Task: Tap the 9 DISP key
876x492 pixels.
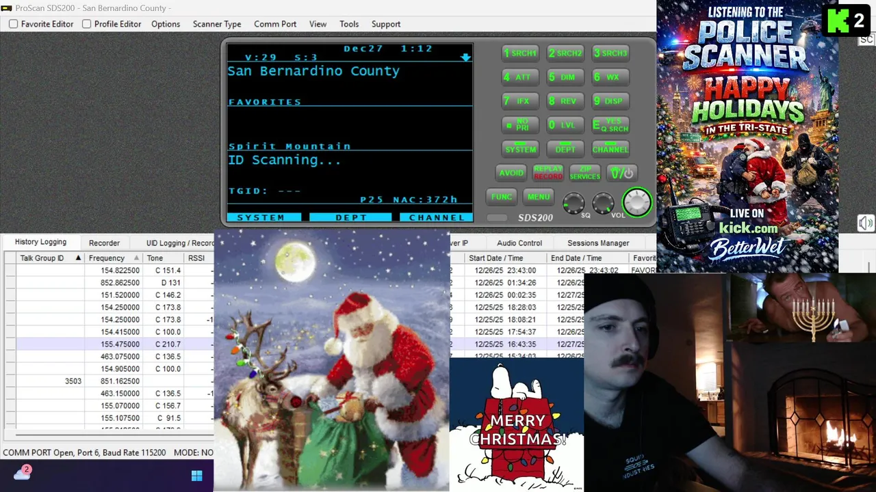Action: [610, 101]
